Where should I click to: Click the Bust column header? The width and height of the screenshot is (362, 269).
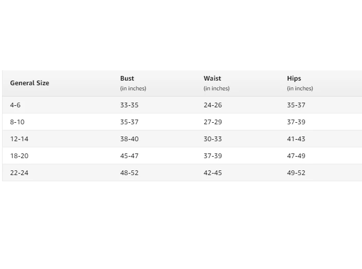point(127,79)
